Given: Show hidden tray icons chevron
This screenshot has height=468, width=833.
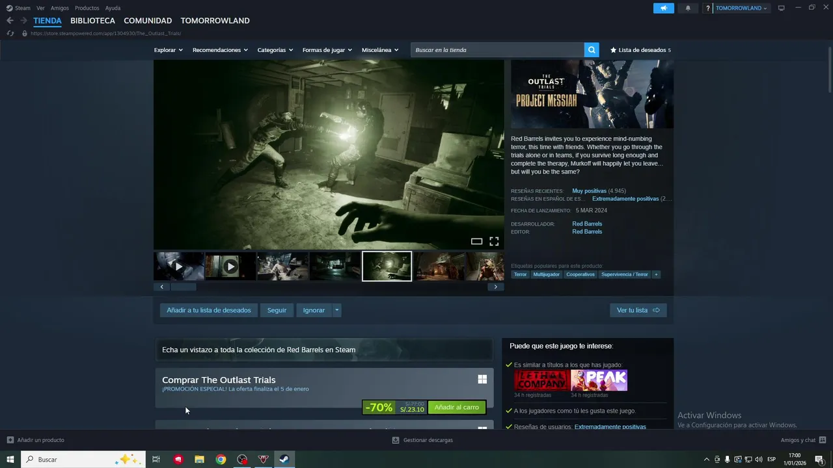Looking at the screenshot, I should pos(707,460).
